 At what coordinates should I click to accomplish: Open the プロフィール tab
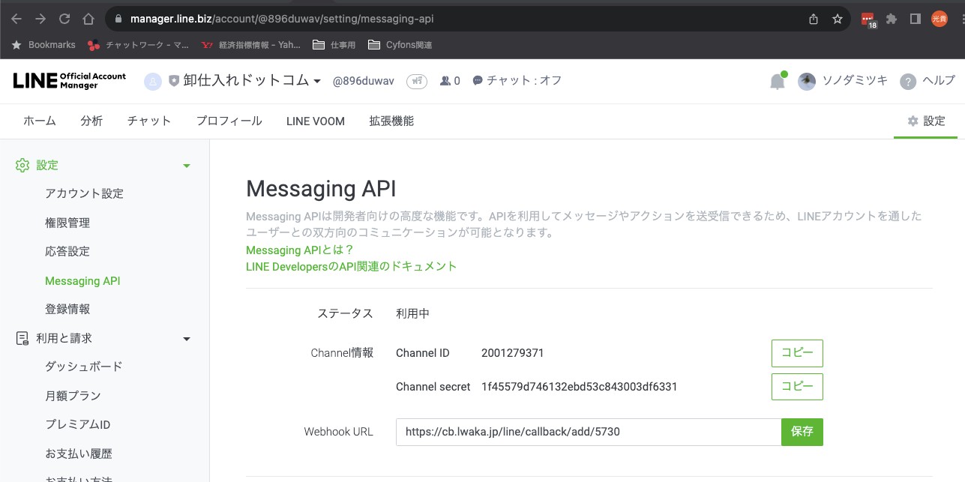point(229,121)
